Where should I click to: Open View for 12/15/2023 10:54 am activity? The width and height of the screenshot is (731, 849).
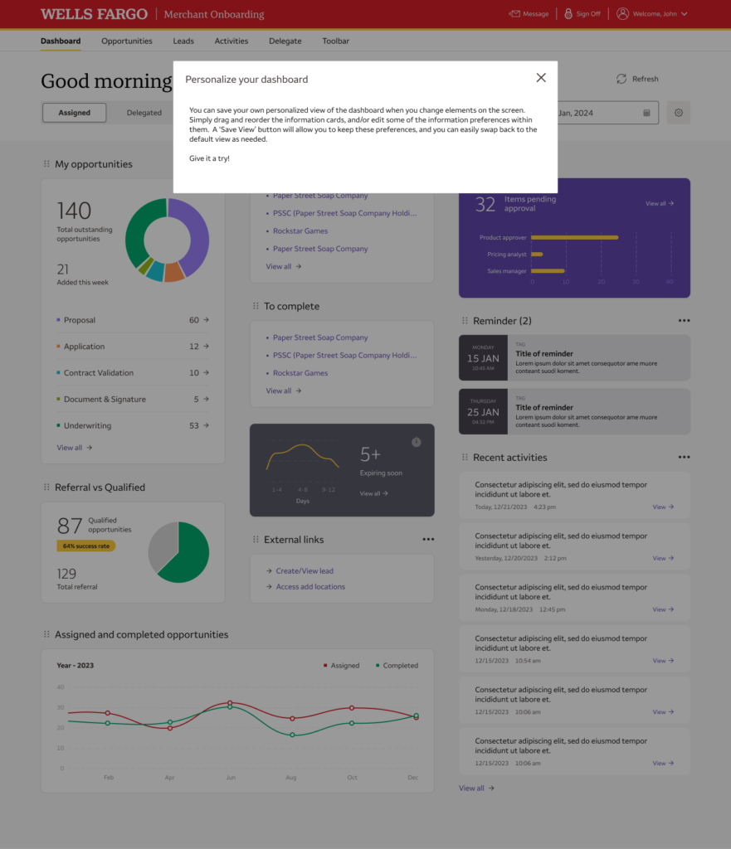tap(663, 661)
